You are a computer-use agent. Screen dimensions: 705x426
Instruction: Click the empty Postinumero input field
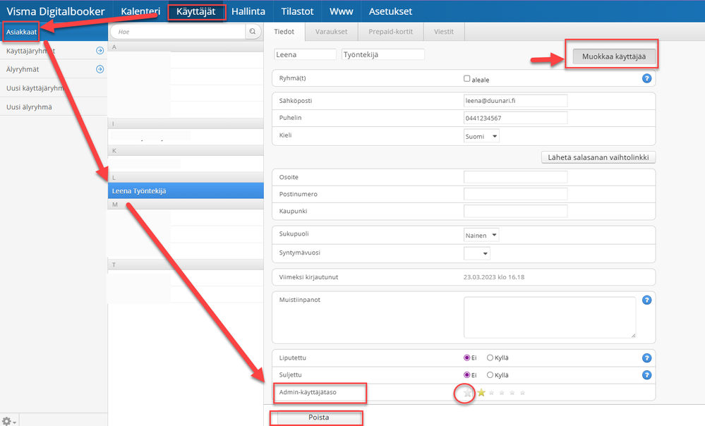515,194
